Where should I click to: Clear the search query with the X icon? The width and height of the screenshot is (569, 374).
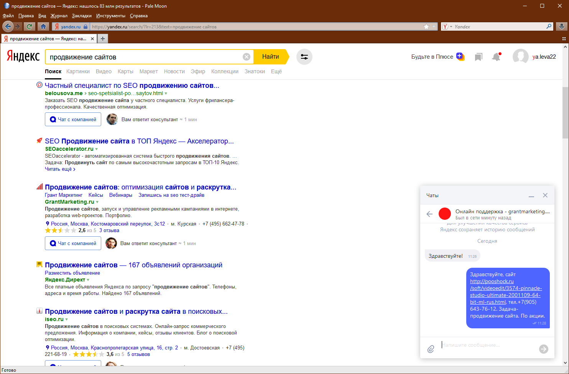pyautogui.click(x=247, y=57)
